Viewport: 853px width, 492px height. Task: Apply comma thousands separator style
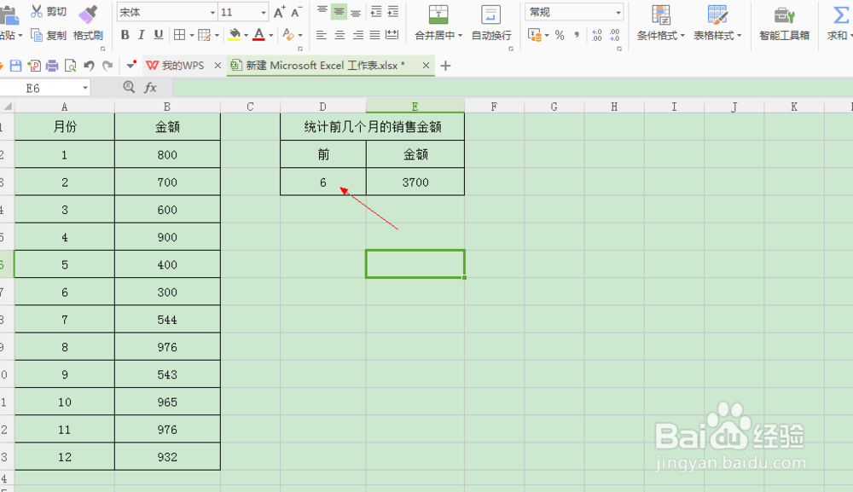(x=577, y=35)
